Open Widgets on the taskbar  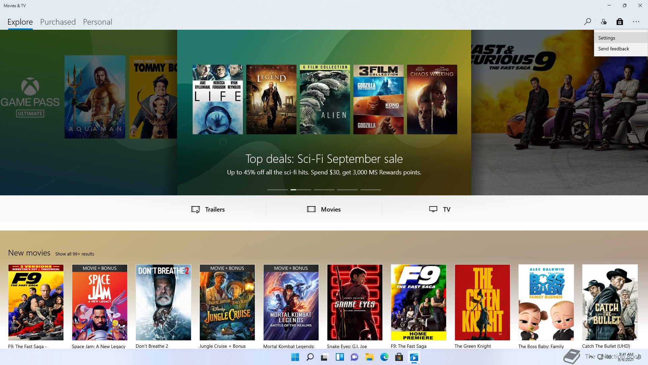pyautogui.click(x=340, y=357)
